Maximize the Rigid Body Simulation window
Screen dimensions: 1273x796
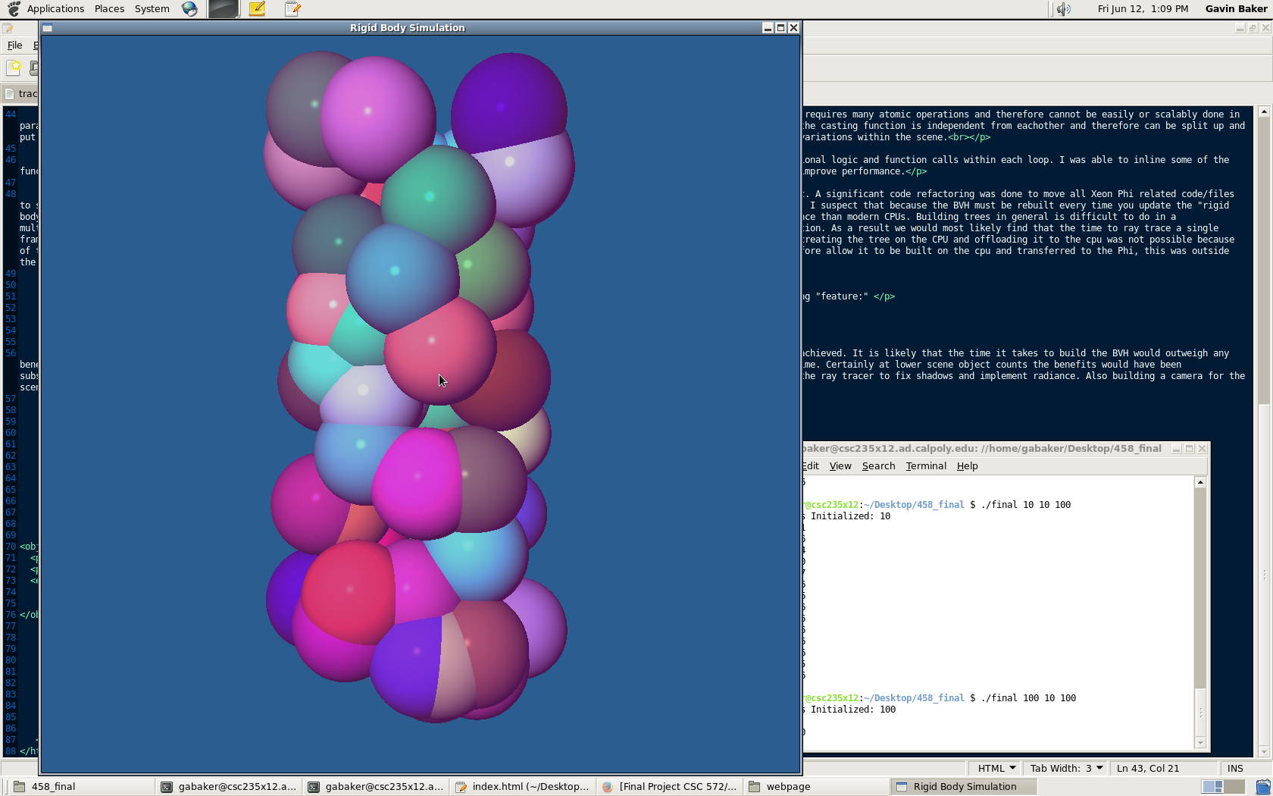[780, 28]
